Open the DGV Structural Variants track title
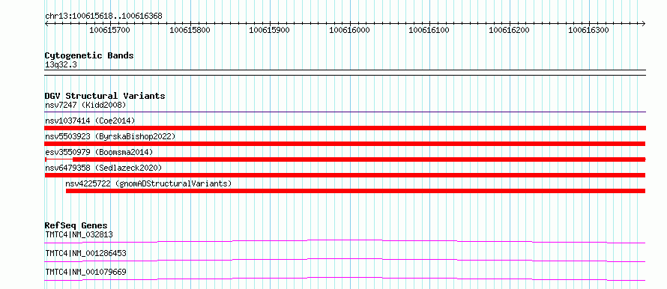 (105, 96)
